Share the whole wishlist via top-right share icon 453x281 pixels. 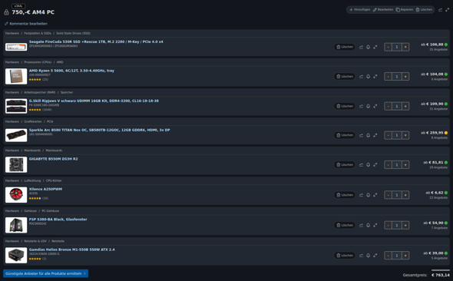(440, 10)
